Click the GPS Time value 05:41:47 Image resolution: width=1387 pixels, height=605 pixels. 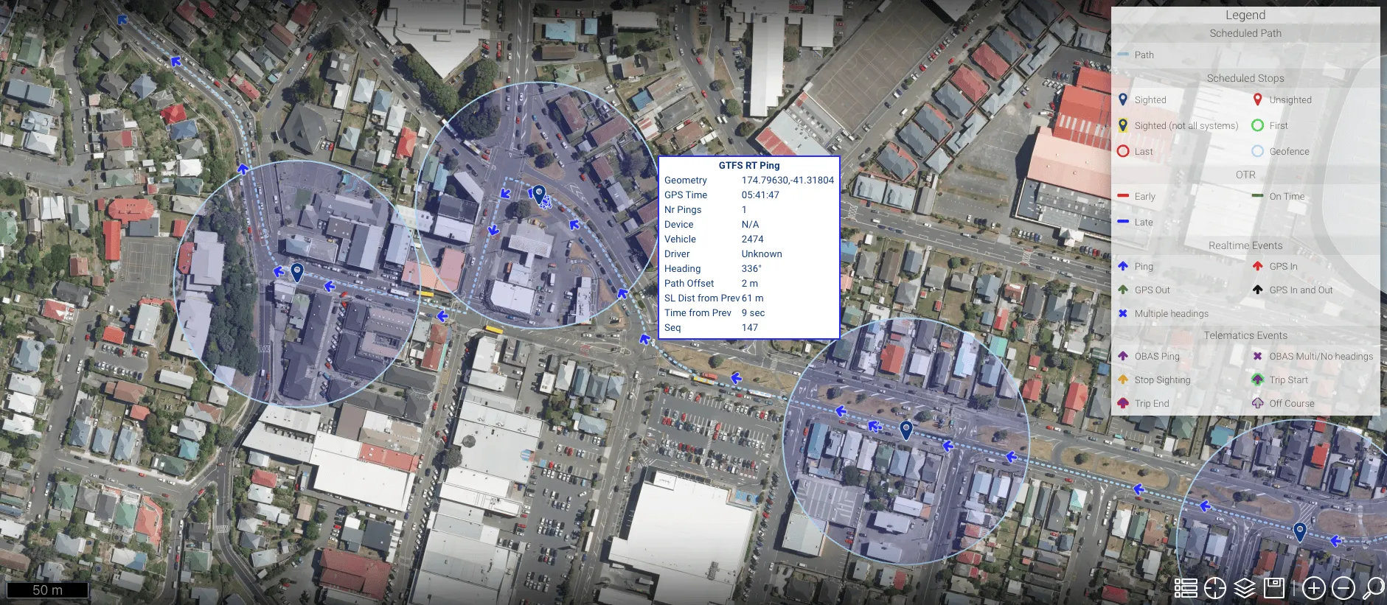(760, 195)
